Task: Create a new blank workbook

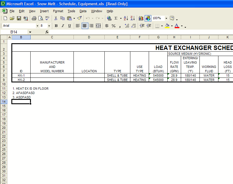Action: click(5, 18)
